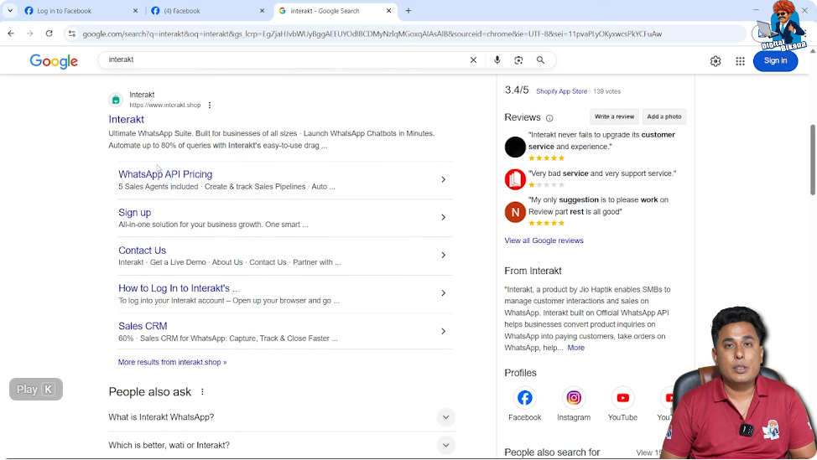Click the Reviews info icon

pyautogui.click(x=549, y=118)
